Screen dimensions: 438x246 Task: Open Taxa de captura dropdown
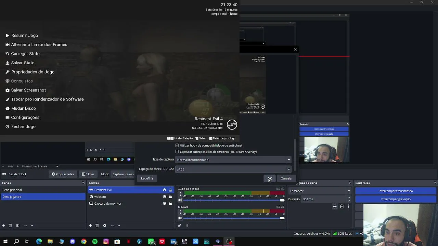click(x=233, y=160)
